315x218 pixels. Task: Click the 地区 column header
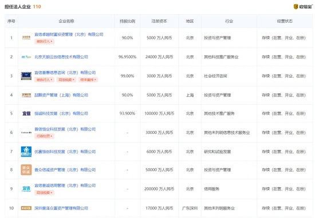(190, 21)
